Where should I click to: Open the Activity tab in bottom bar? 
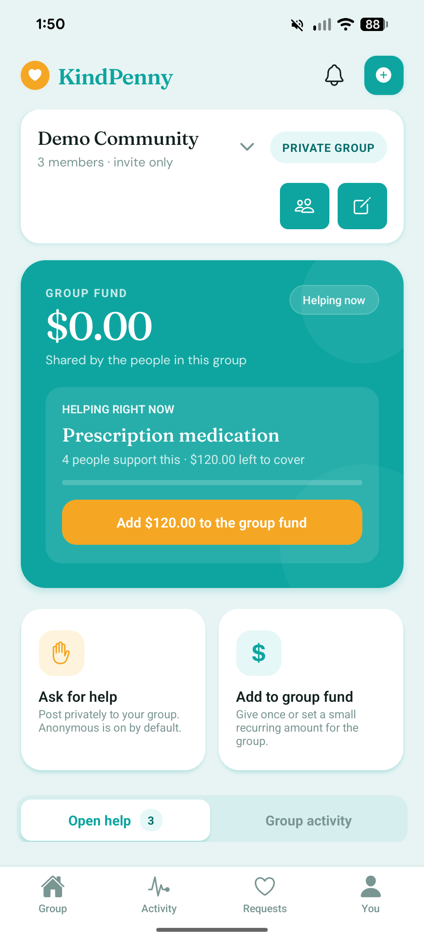159,895
